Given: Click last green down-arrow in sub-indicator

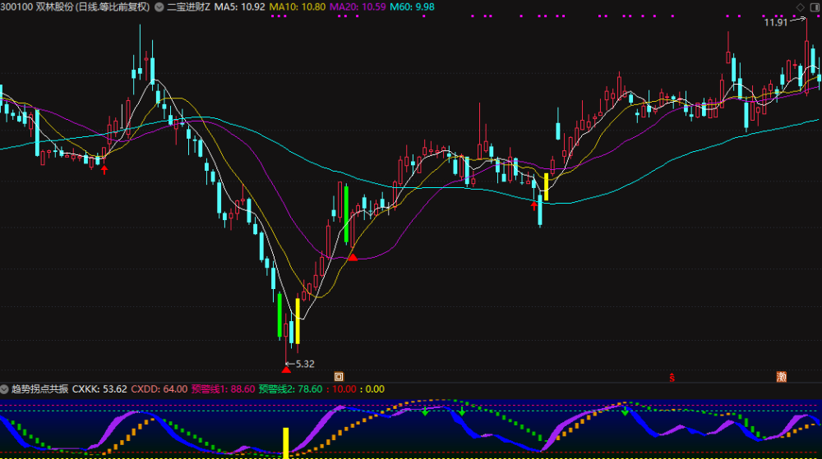Looking at the screenshot, I should coord(625,412).
